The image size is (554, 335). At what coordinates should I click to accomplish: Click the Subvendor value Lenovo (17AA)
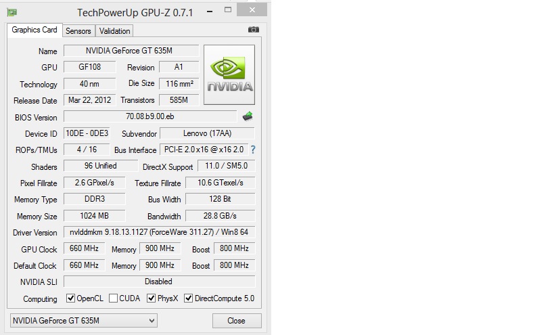coord(208,133)
